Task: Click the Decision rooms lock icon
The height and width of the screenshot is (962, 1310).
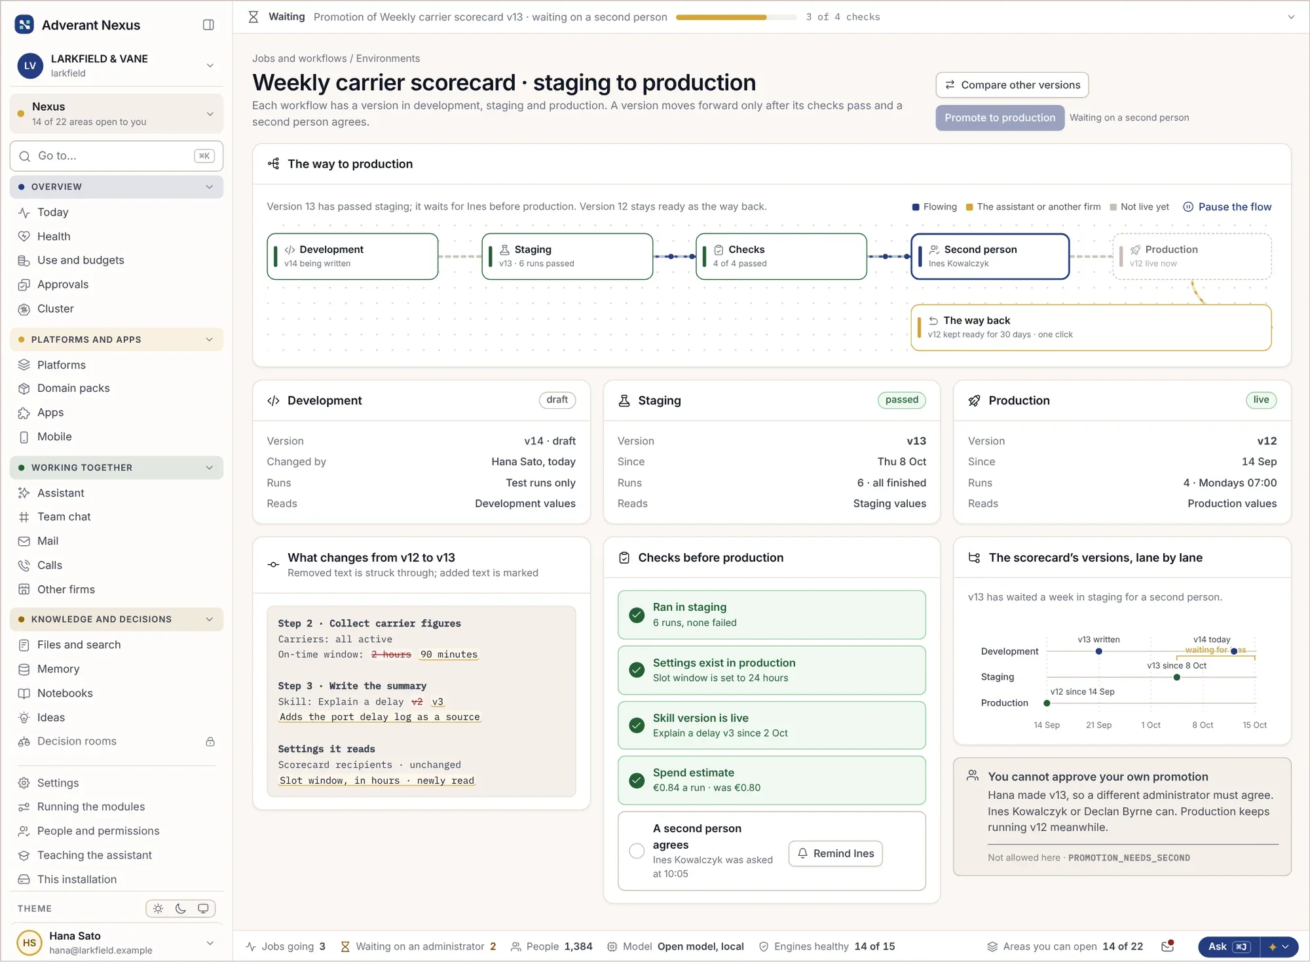Action: click(210, 742)
